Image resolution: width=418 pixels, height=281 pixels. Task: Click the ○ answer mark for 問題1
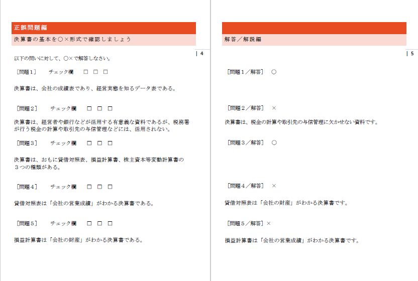[x=274, y=72]
